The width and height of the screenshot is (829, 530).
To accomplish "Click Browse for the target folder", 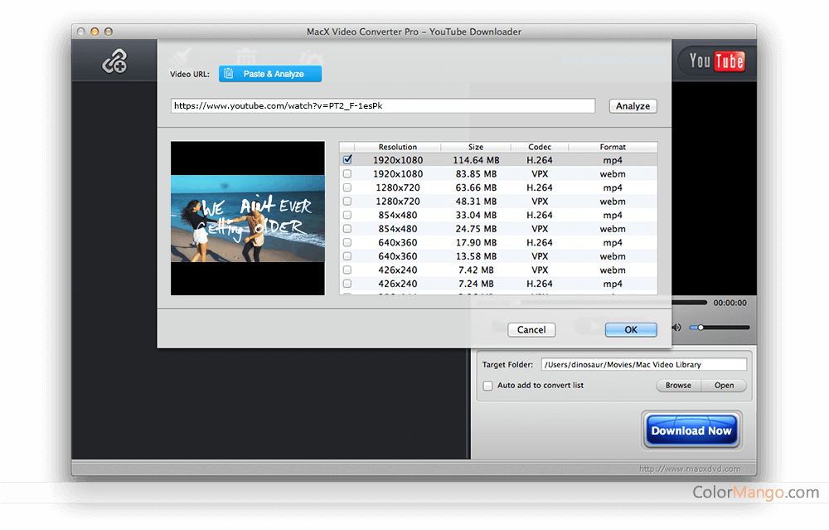I will 678,385.
